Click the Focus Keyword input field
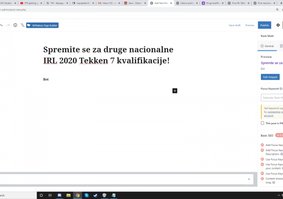 272,97
